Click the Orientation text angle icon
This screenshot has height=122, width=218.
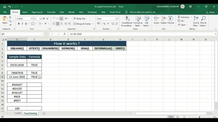pyautogui.click(x=66, y=19)
